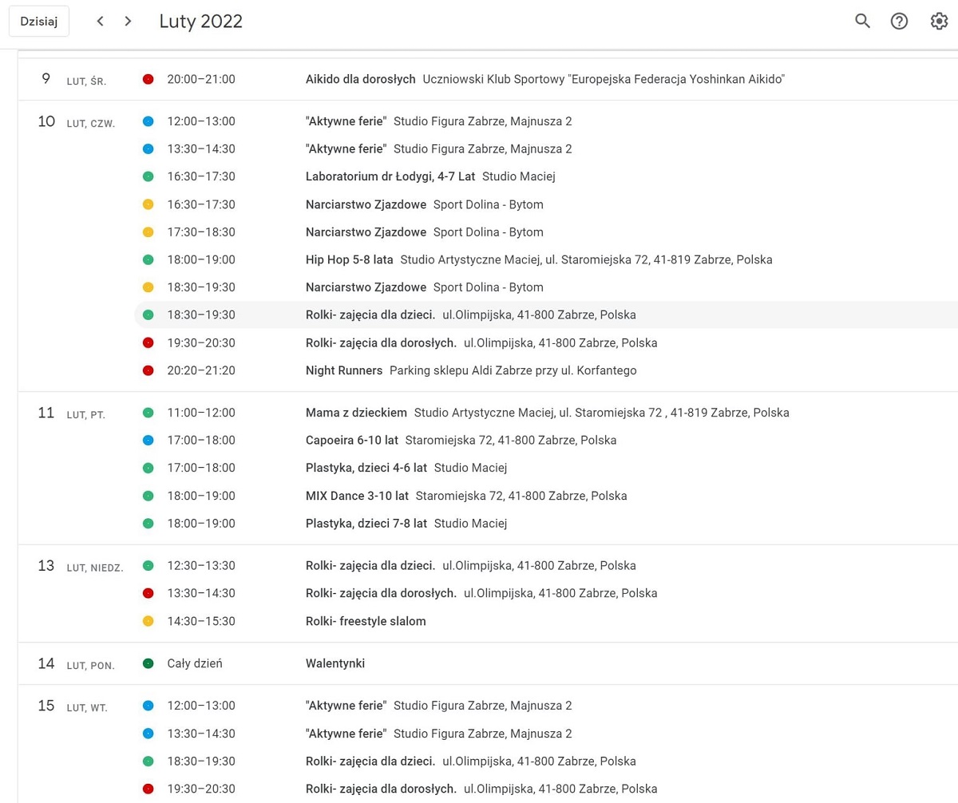The width and height of the screenshot is (958, 803).
Task: Open the help question mark icon
Action: click(x=899, y=22)
